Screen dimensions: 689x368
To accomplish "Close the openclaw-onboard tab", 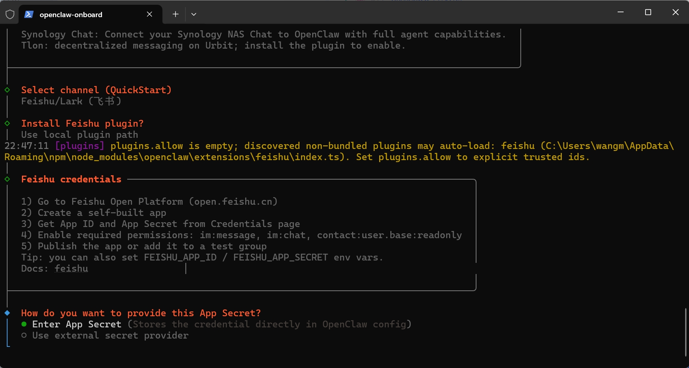I will [150, 14].
